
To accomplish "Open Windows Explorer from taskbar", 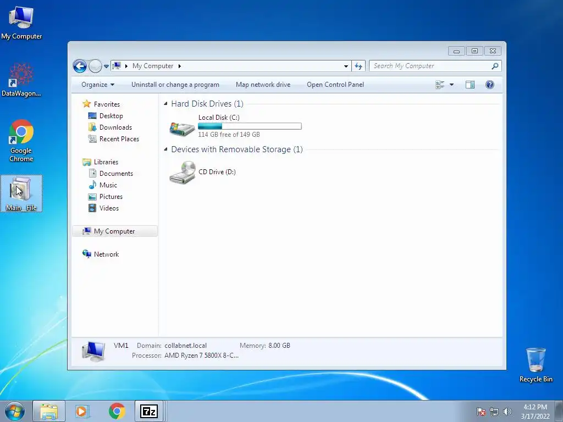I will click(49, 411).
